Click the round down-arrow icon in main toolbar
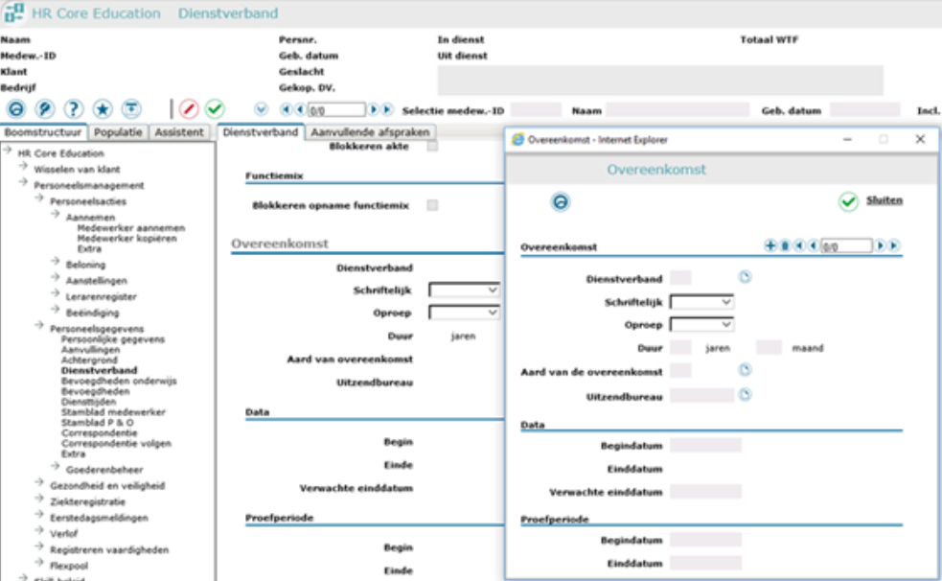Screen dimensions: 942x581 261,109
